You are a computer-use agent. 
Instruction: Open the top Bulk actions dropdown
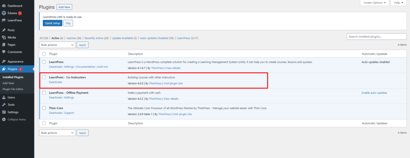tap(57, 45)
